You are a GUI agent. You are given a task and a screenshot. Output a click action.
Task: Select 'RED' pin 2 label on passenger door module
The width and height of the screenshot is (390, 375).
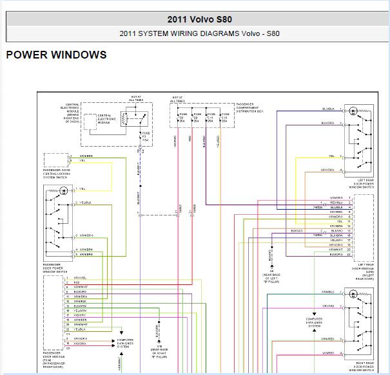point(77,282)
